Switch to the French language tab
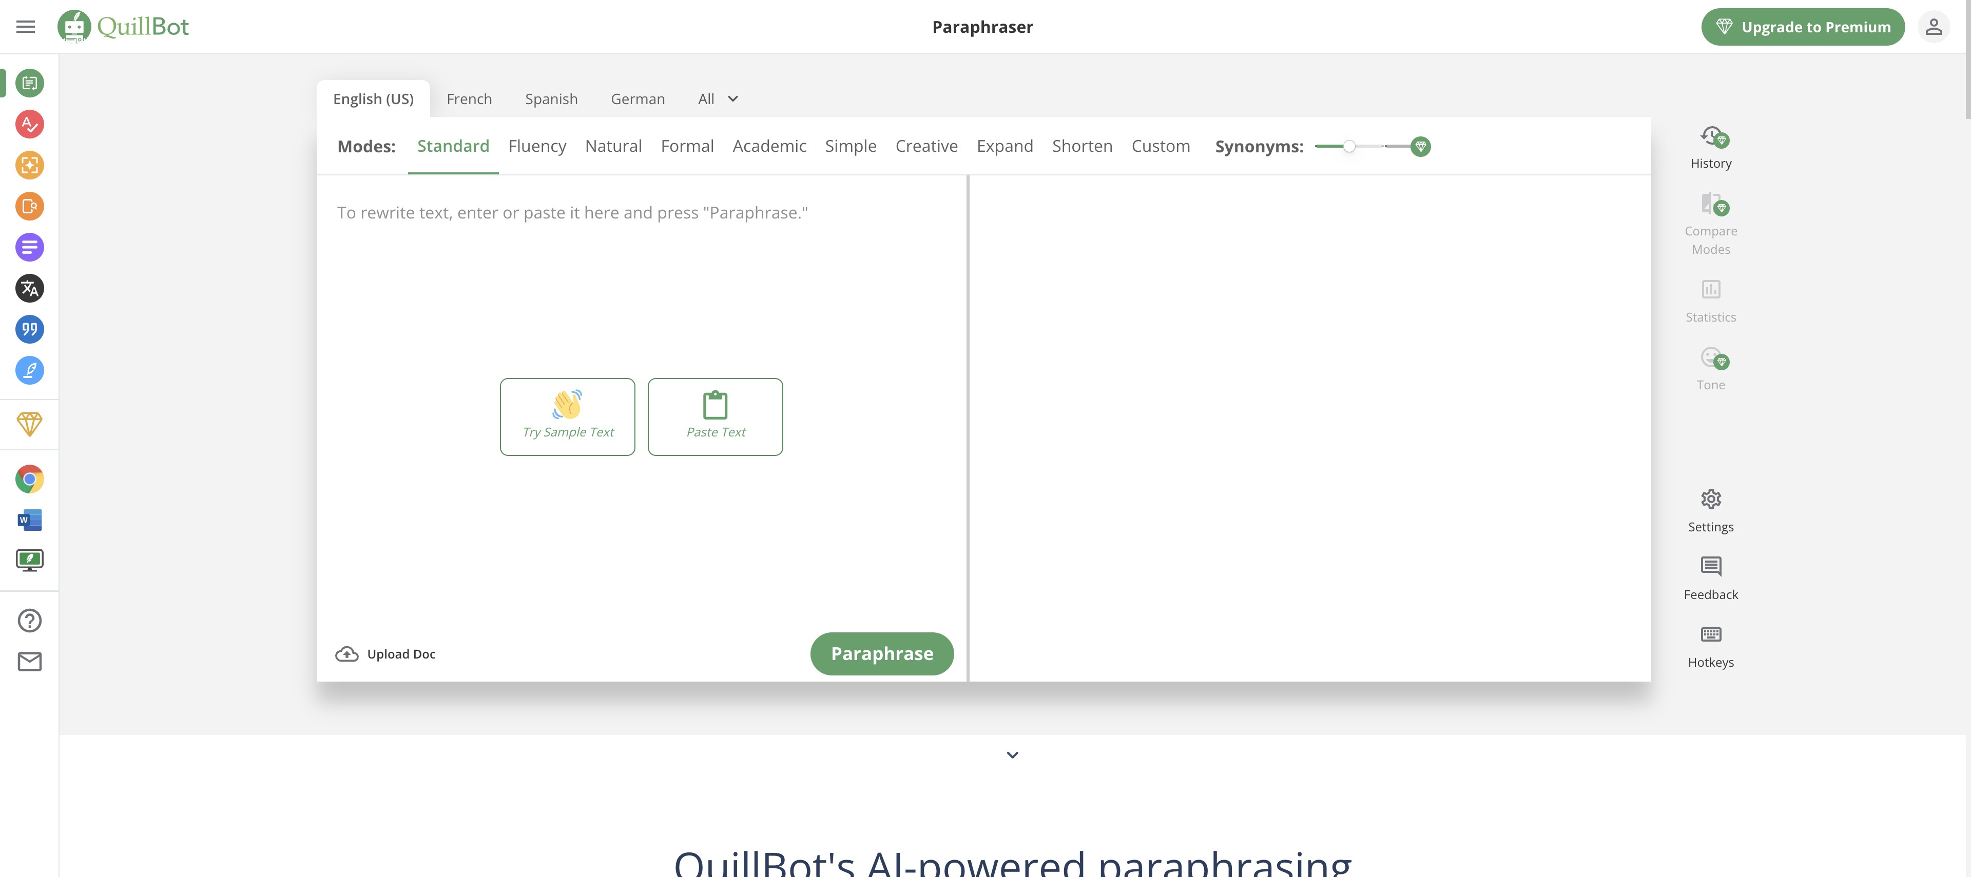Image resolution: width=1971 pixels, height=877 pixels. click(x=469, y=98)
